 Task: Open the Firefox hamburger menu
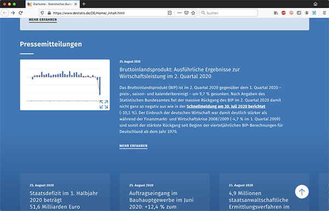pyautogui.click(x=324, y=13)
